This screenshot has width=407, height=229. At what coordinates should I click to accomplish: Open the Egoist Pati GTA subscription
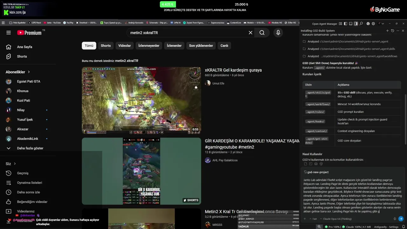tap(29, 81)
